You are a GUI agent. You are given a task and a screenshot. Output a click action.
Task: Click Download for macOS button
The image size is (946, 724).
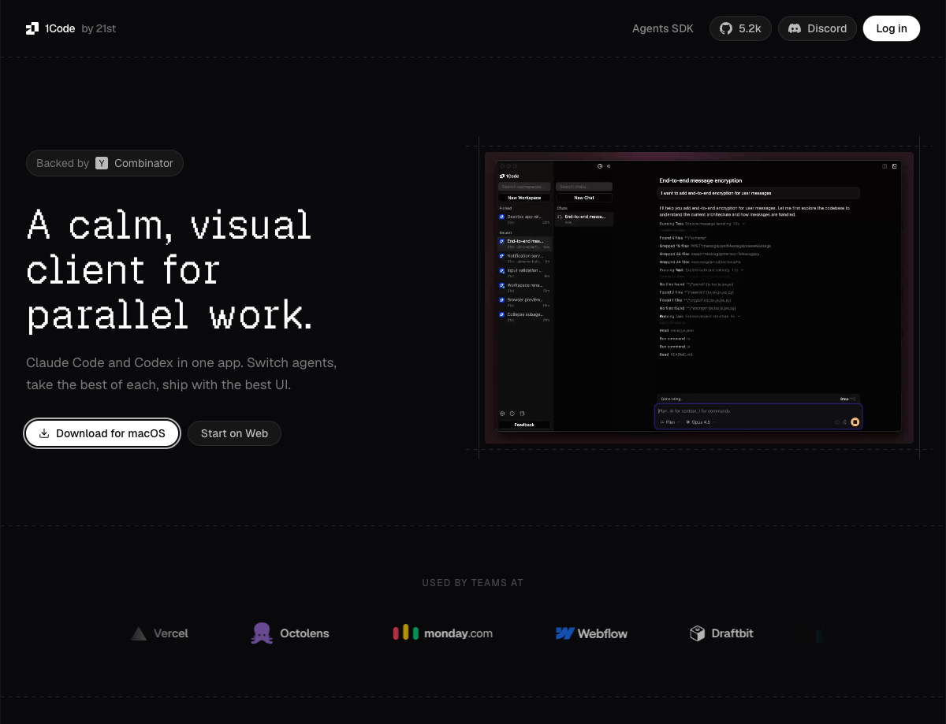[102, 433]
